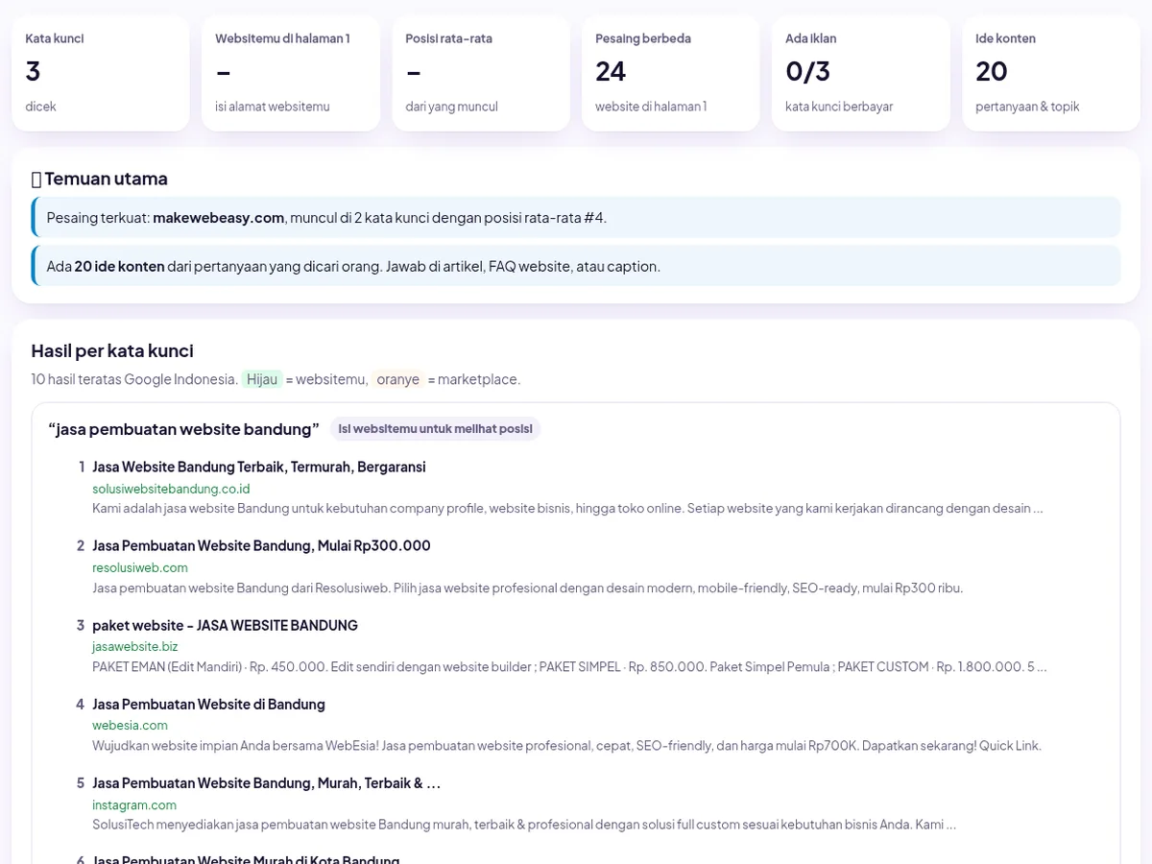Click the strongest competitor finding mentioning makewebeasy.com

(x=576, y=217)
